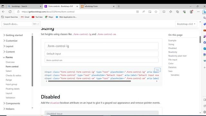The image size is (206, 116).
Task: Click Import favorites in bookmarks bar
Action: click(9, 17)
